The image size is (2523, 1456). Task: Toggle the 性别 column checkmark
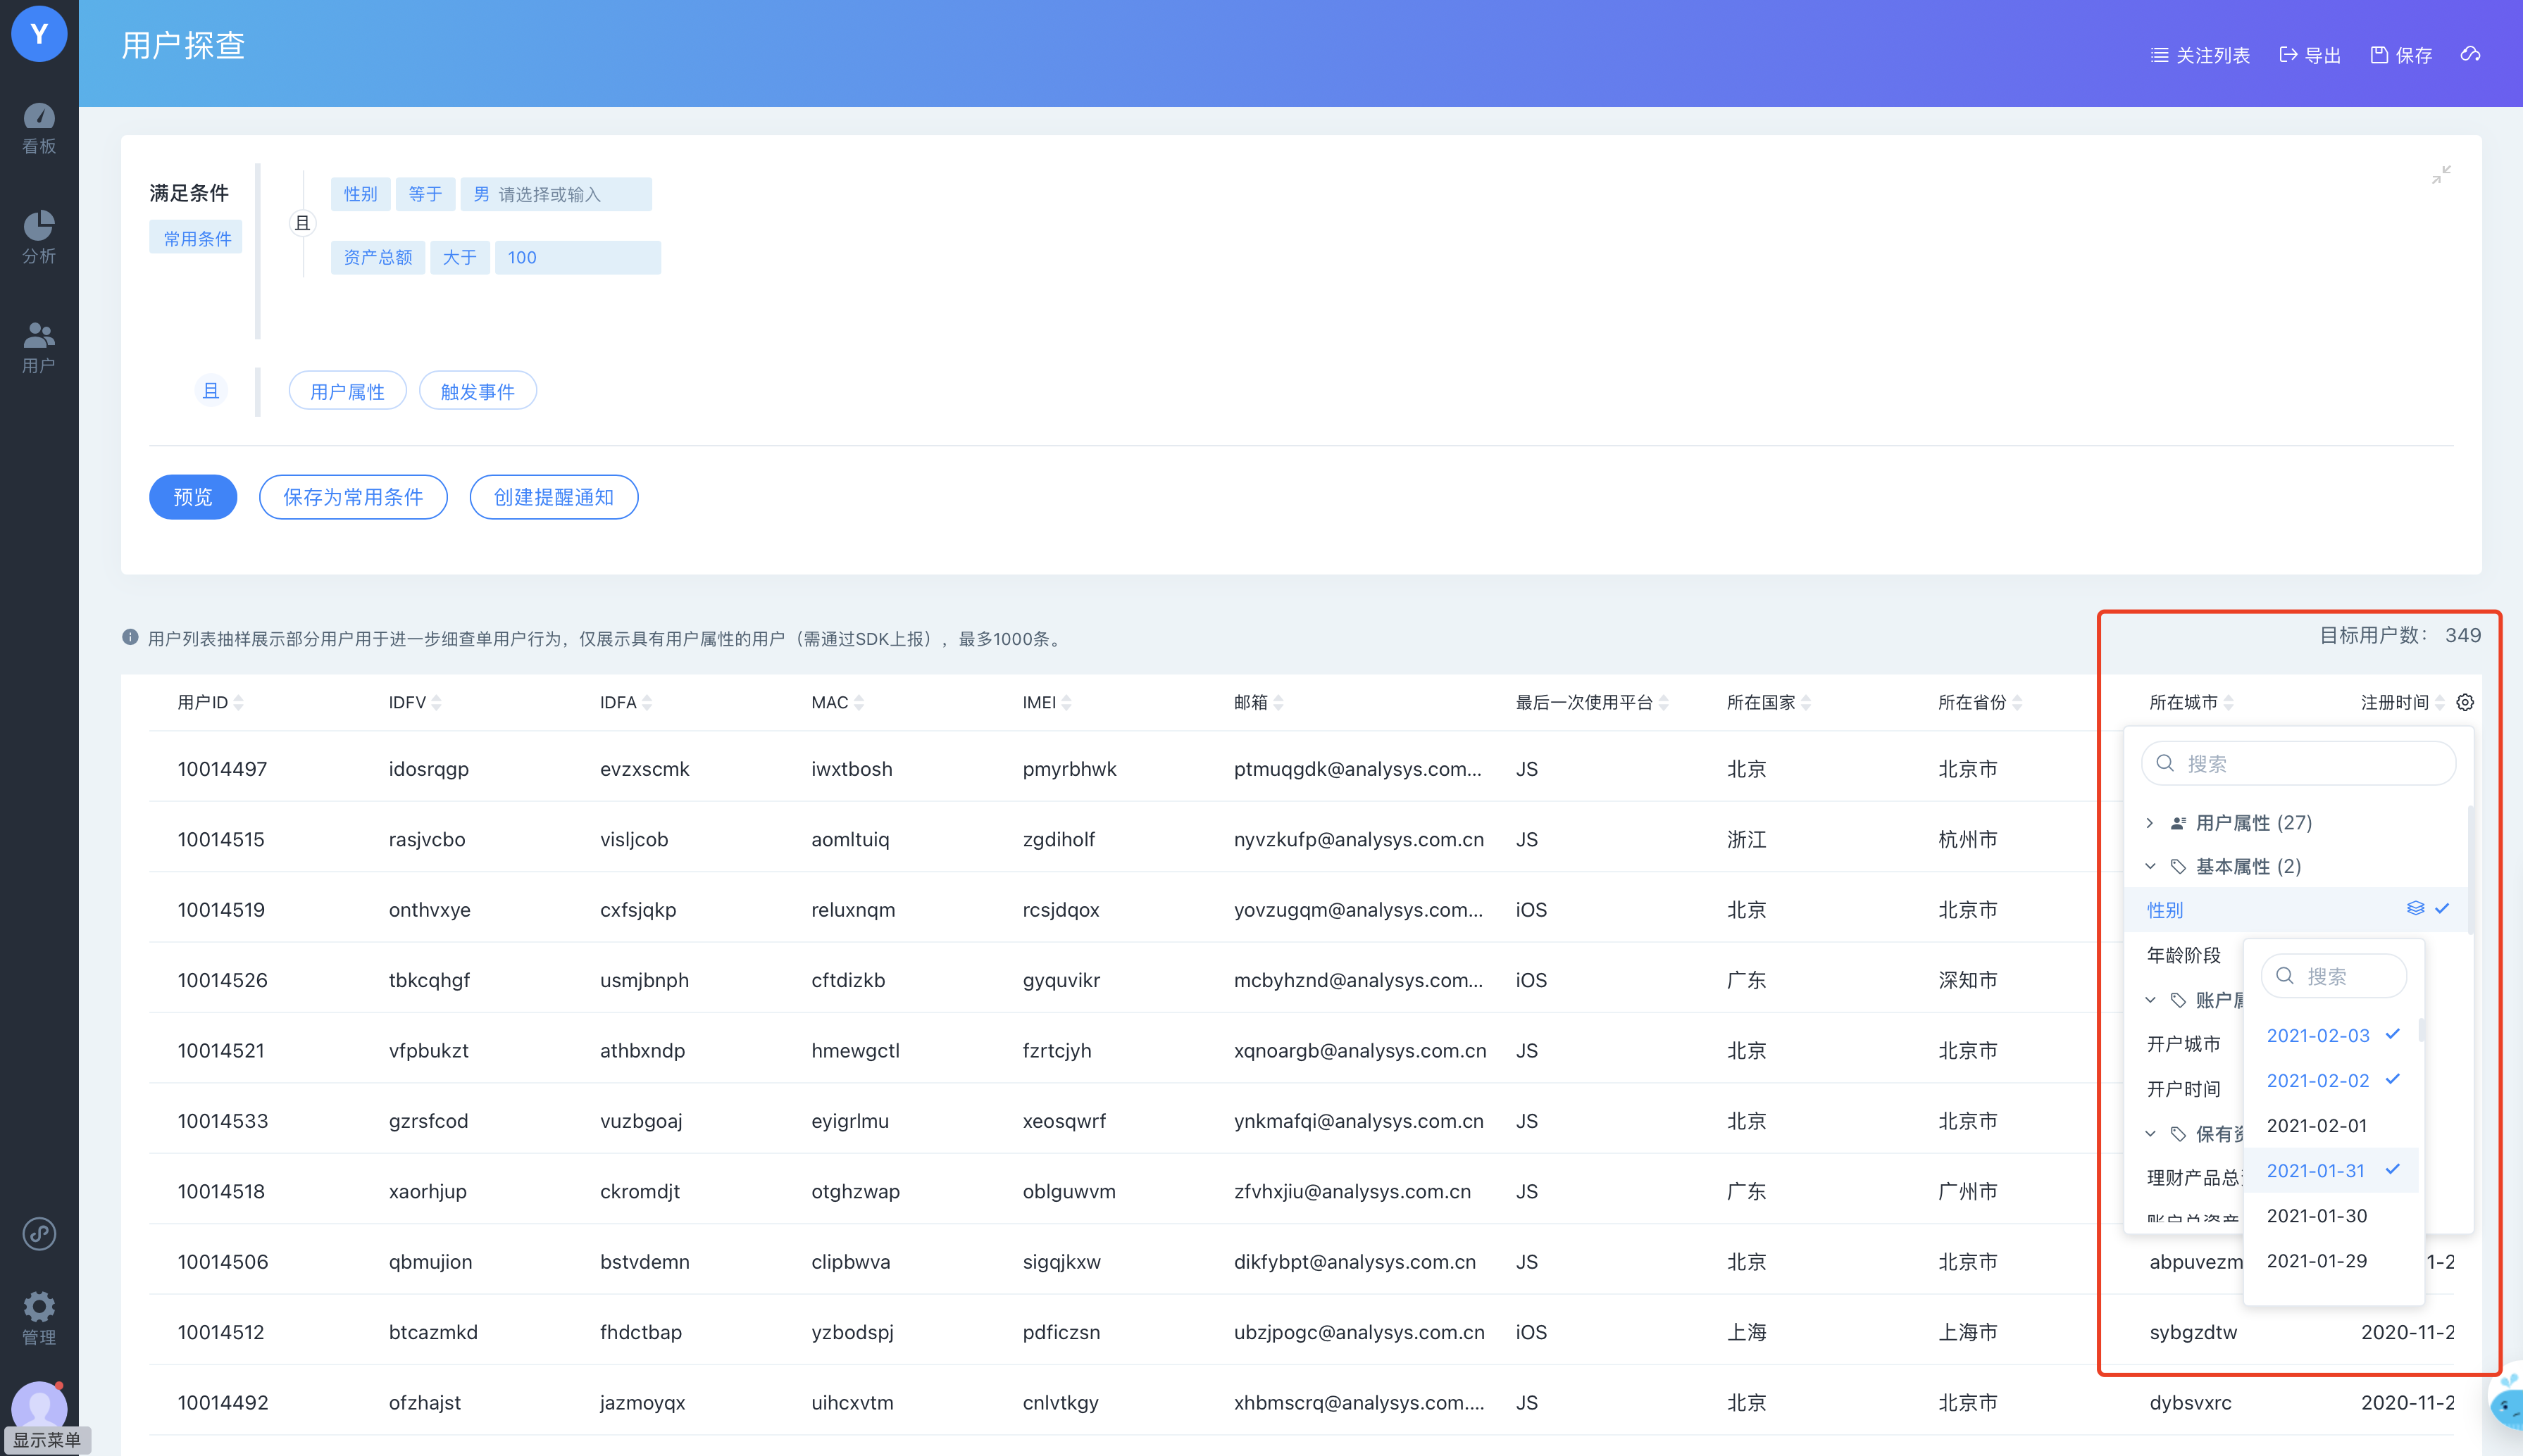pos(2442,908)
